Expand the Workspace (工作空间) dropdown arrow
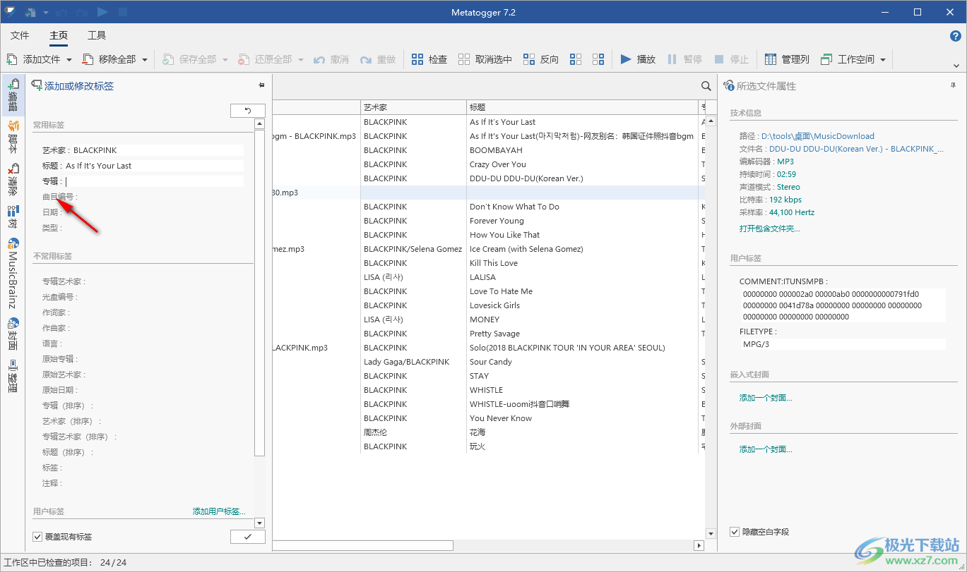The width and height of the screenshot is (967, 572). 883,60
